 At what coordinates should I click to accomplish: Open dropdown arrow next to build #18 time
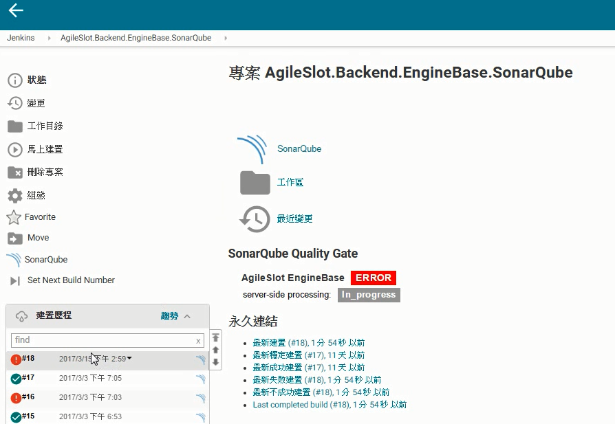coord(129,358)
